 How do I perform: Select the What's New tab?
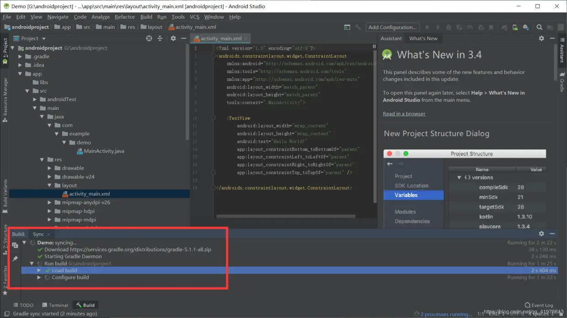423,38
